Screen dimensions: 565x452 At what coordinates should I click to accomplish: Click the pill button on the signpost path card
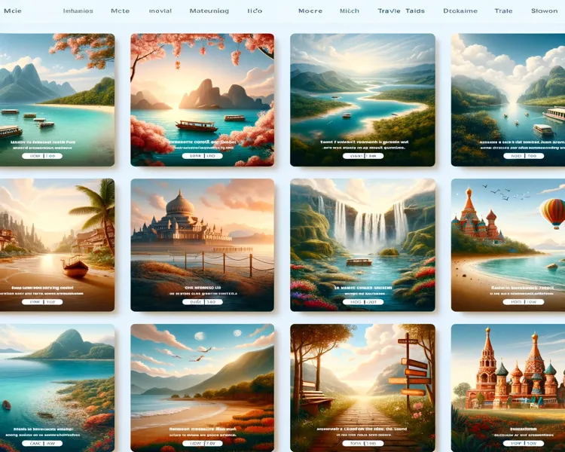click(362, 444)
